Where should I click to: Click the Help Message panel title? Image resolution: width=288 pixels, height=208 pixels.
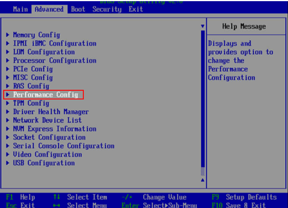point(244,26)
